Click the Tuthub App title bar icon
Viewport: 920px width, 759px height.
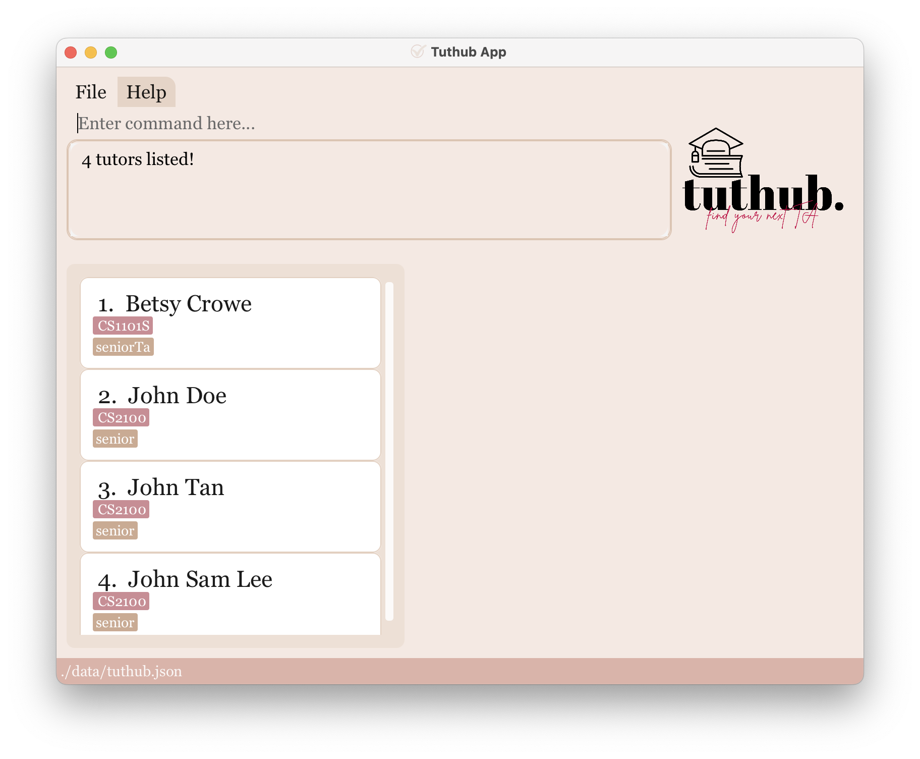[418, 51]
